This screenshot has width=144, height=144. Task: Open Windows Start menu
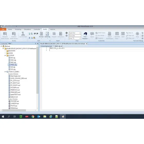pyautogui.click(x=3, y=116)
